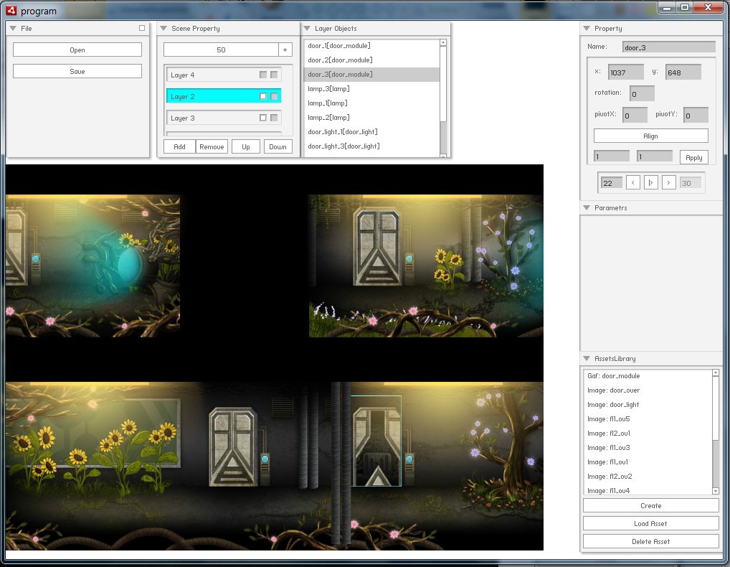The height and width of the screenshot is (567, 730).
Task: Select door_light_1[door_light] object
Action: [x=371, y=132]
